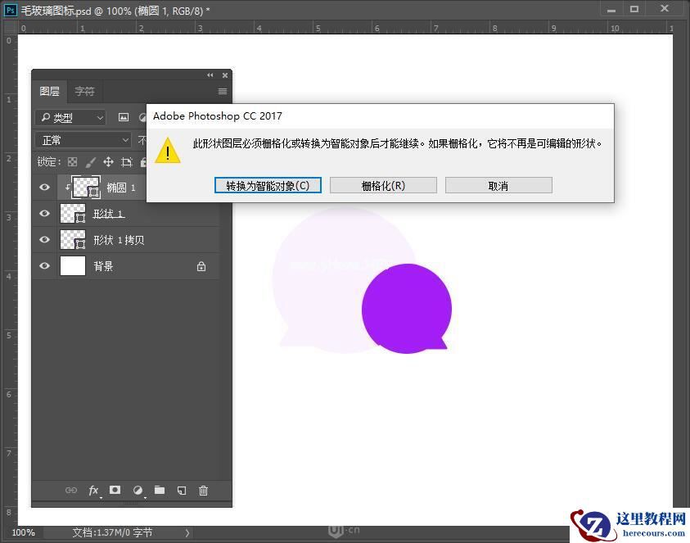Add a layer style with the fx icon
Image resolution: width=690 pixels, height=543 pixels.
tap(93, 491)
